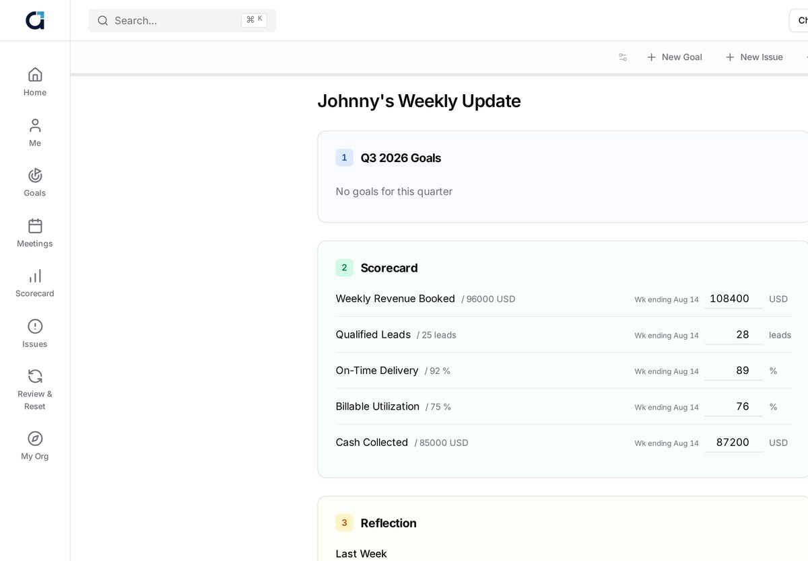The width and height of the screenshot is (808, 561).
Task: Click the "/ 96000 USD" target text
Action: 488,299
